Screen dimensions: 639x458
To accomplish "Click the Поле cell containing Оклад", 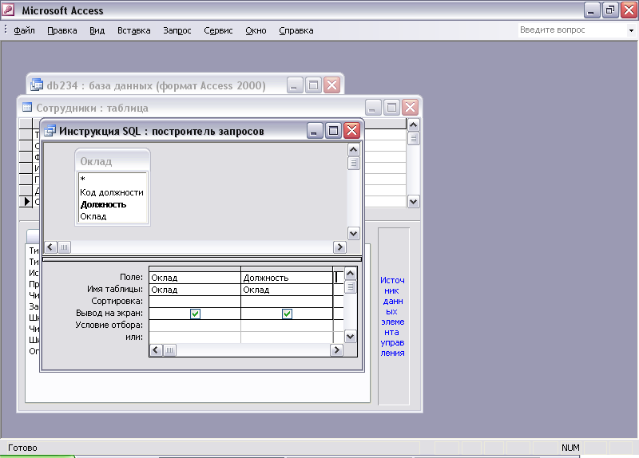I will click(195, 278).
